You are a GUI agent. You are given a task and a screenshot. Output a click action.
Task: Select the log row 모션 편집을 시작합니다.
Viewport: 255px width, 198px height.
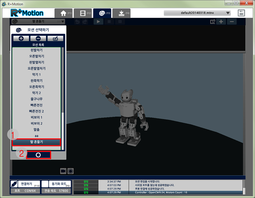pos(158,181)
